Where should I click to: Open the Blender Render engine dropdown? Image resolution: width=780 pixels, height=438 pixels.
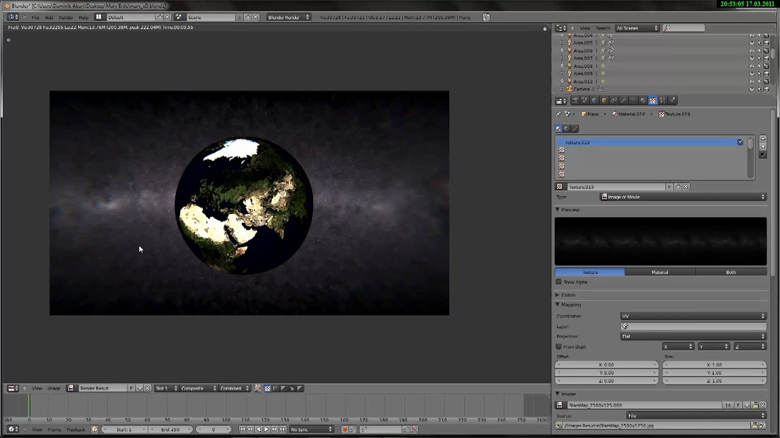289,17
